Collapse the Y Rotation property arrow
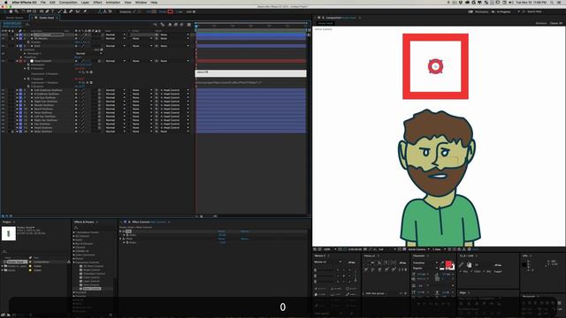The height and width of the screenshot is (318, 566). 25,79
